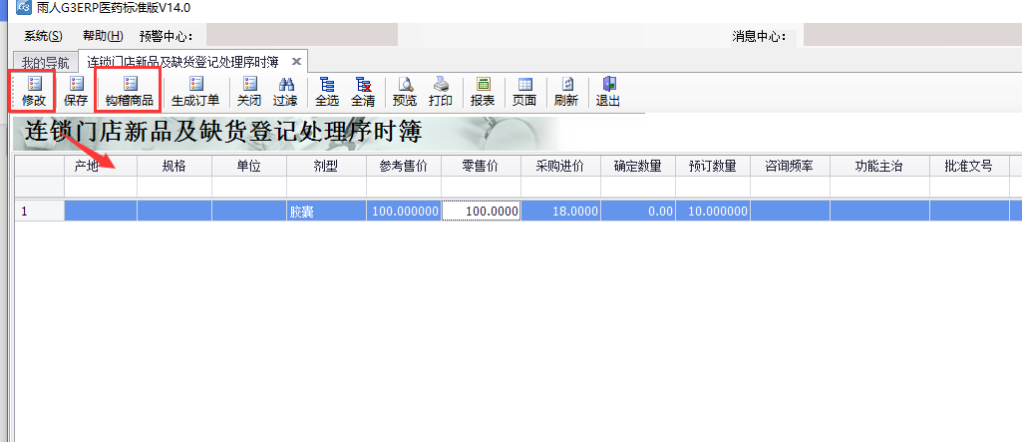This screenshot has height=442, width=1022.
Task: Close the 连锁门店新品及缺货登记处理序时簿 tab
Action: point(296,62)
